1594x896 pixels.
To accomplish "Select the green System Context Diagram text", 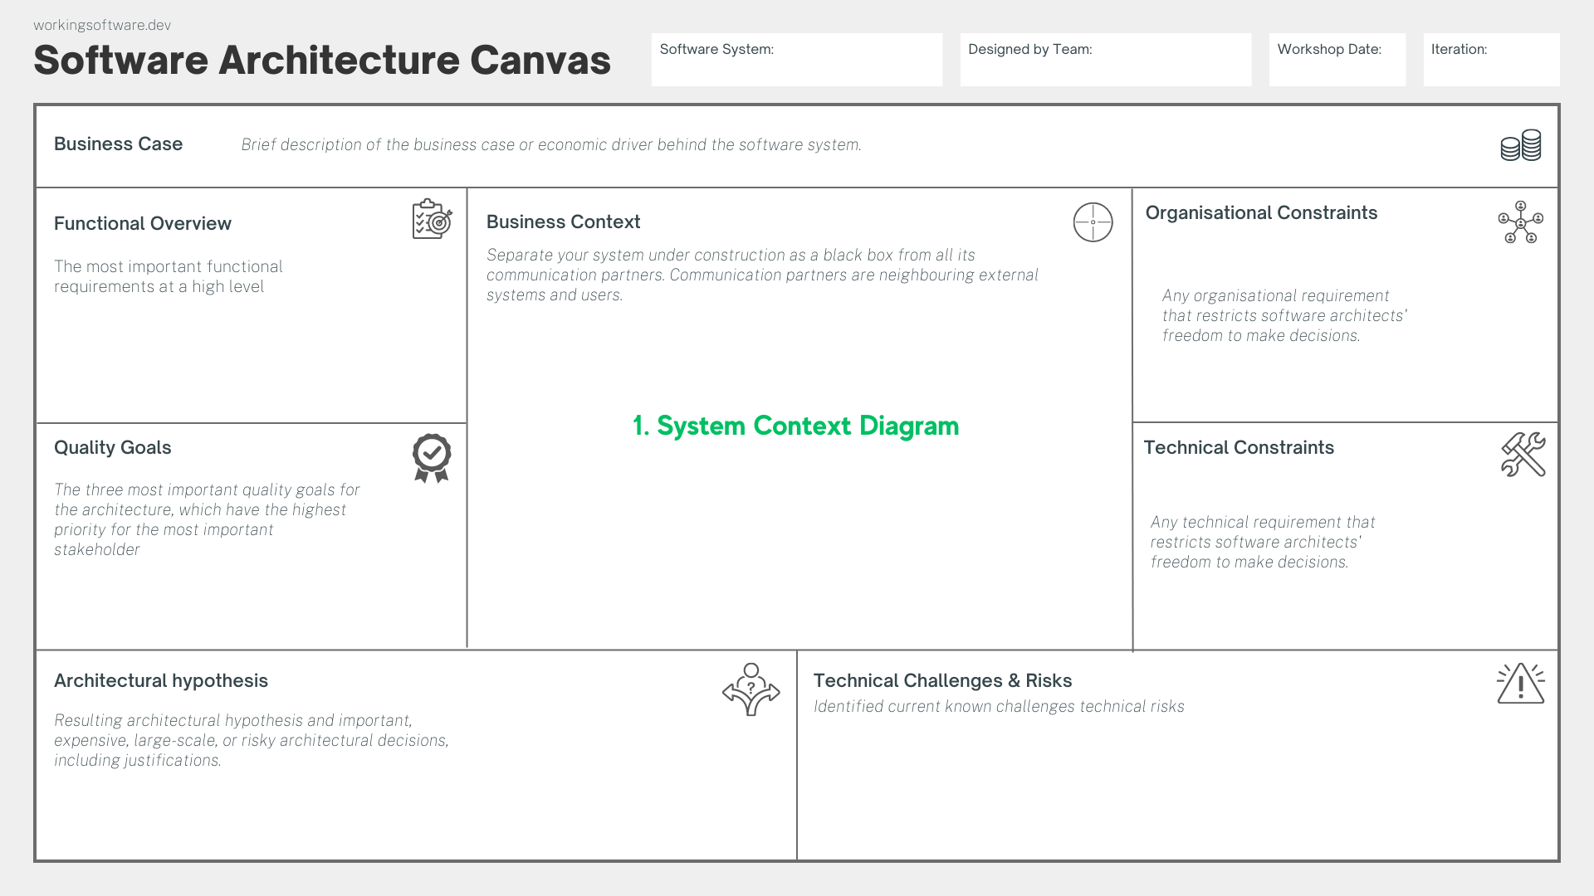I will (x=795, y=426).
